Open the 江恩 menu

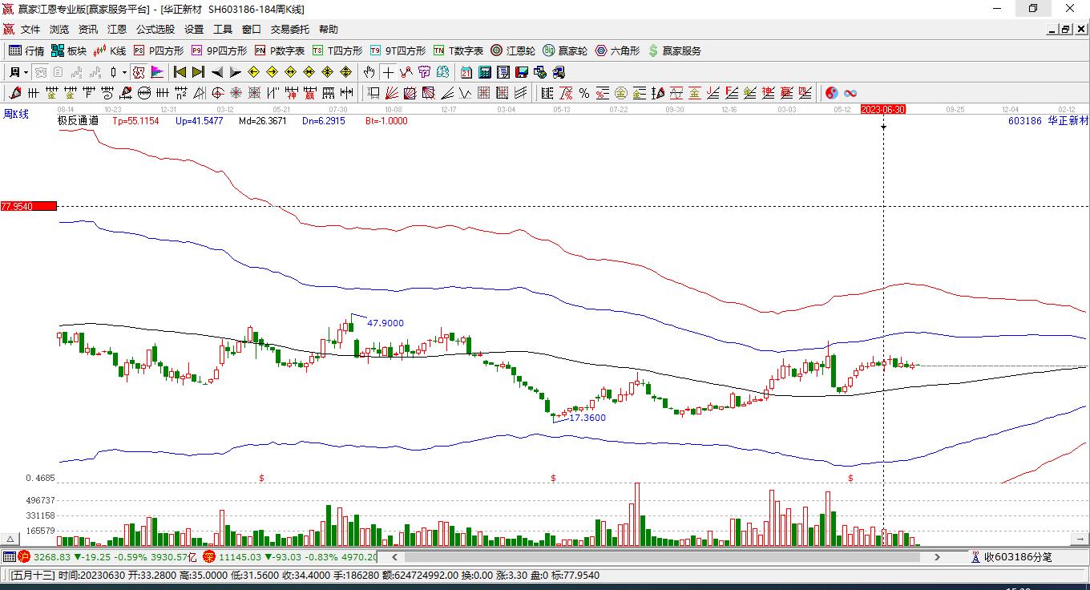coord(117,30)
